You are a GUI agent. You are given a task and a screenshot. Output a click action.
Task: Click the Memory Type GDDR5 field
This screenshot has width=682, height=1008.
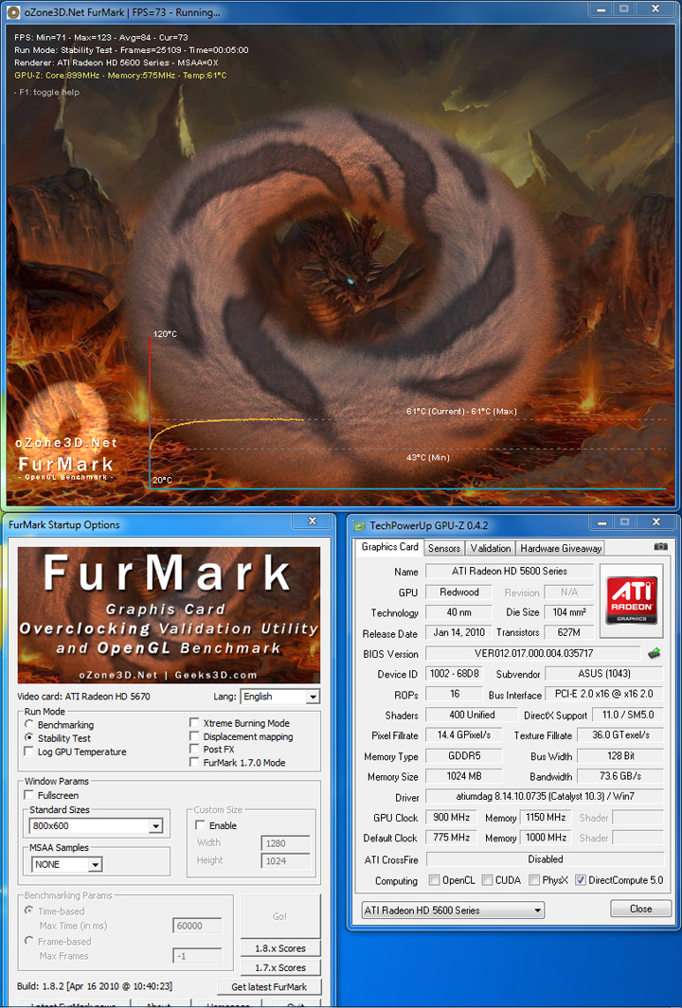coord(464,756)
